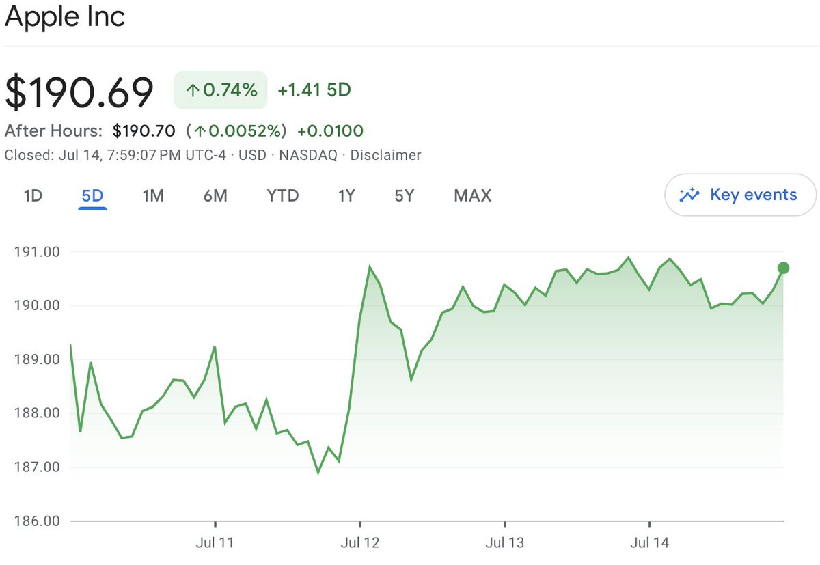Click the Apple Inc title
Screen dimensions: 820x565
click(x=65, y=17)
